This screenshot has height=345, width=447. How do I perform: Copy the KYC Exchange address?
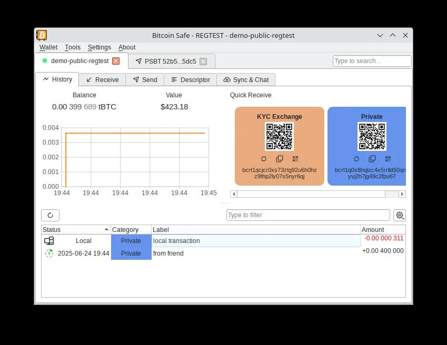pyautogui.click(x=280, y=159)
